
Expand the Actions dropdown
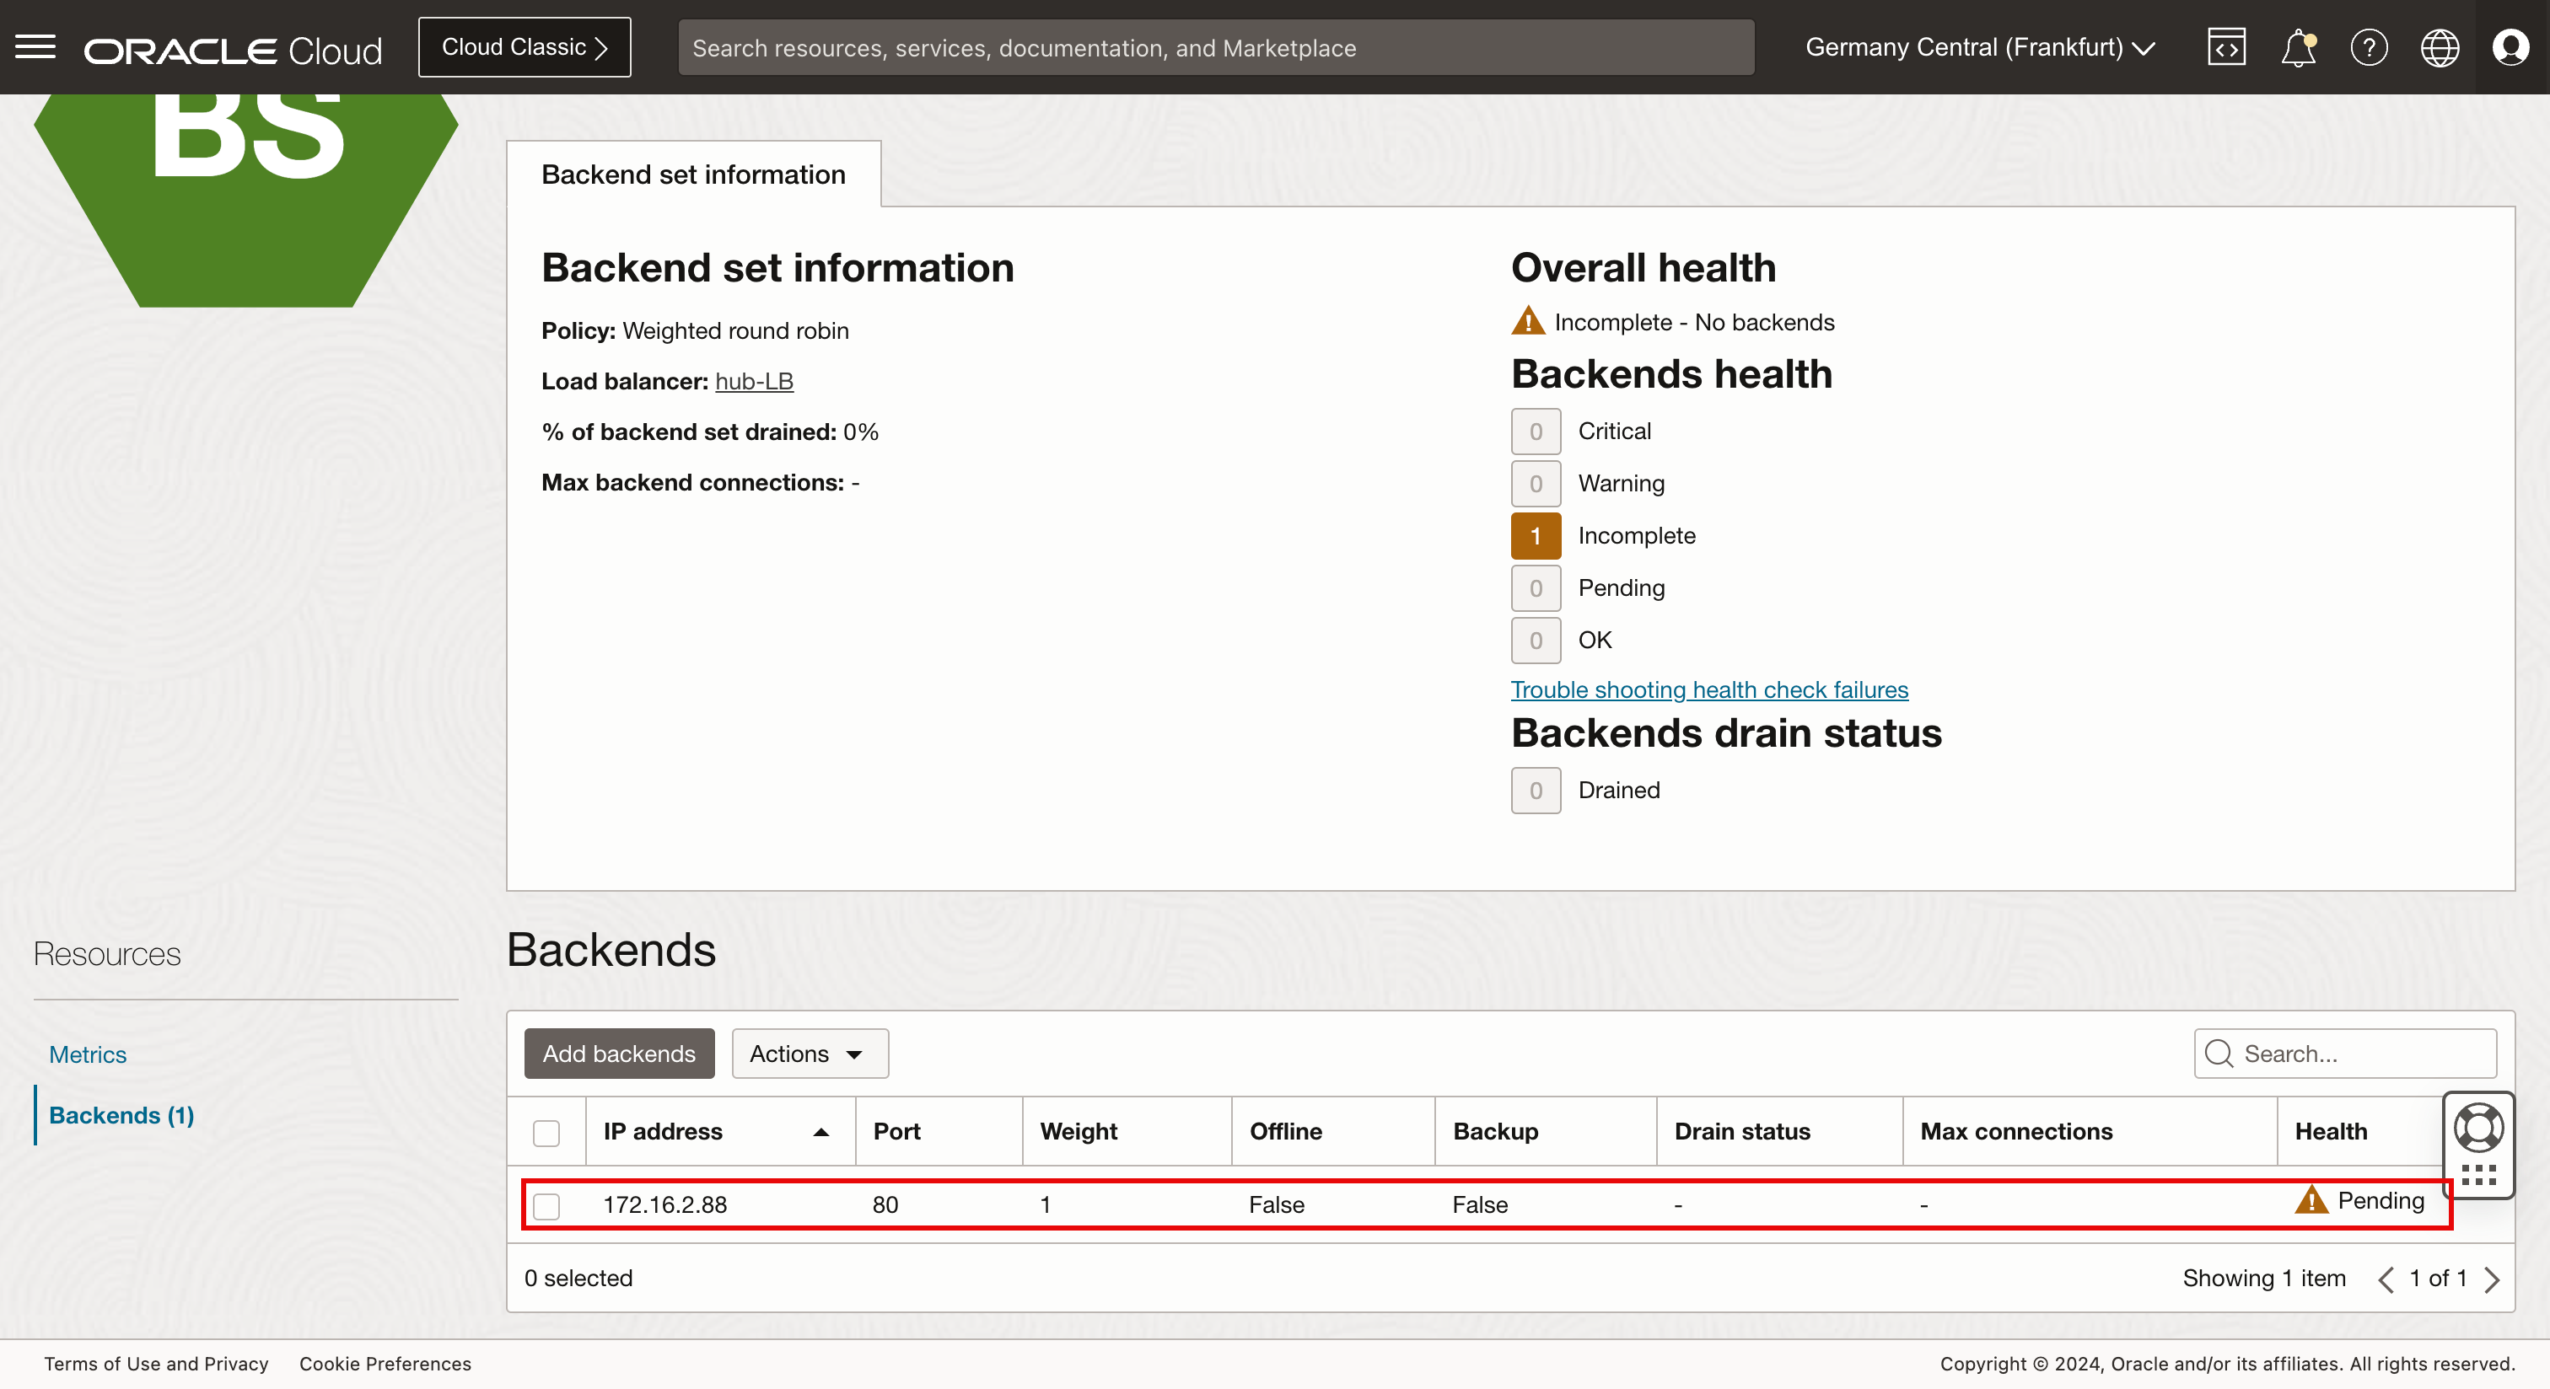click(809, 1054)
